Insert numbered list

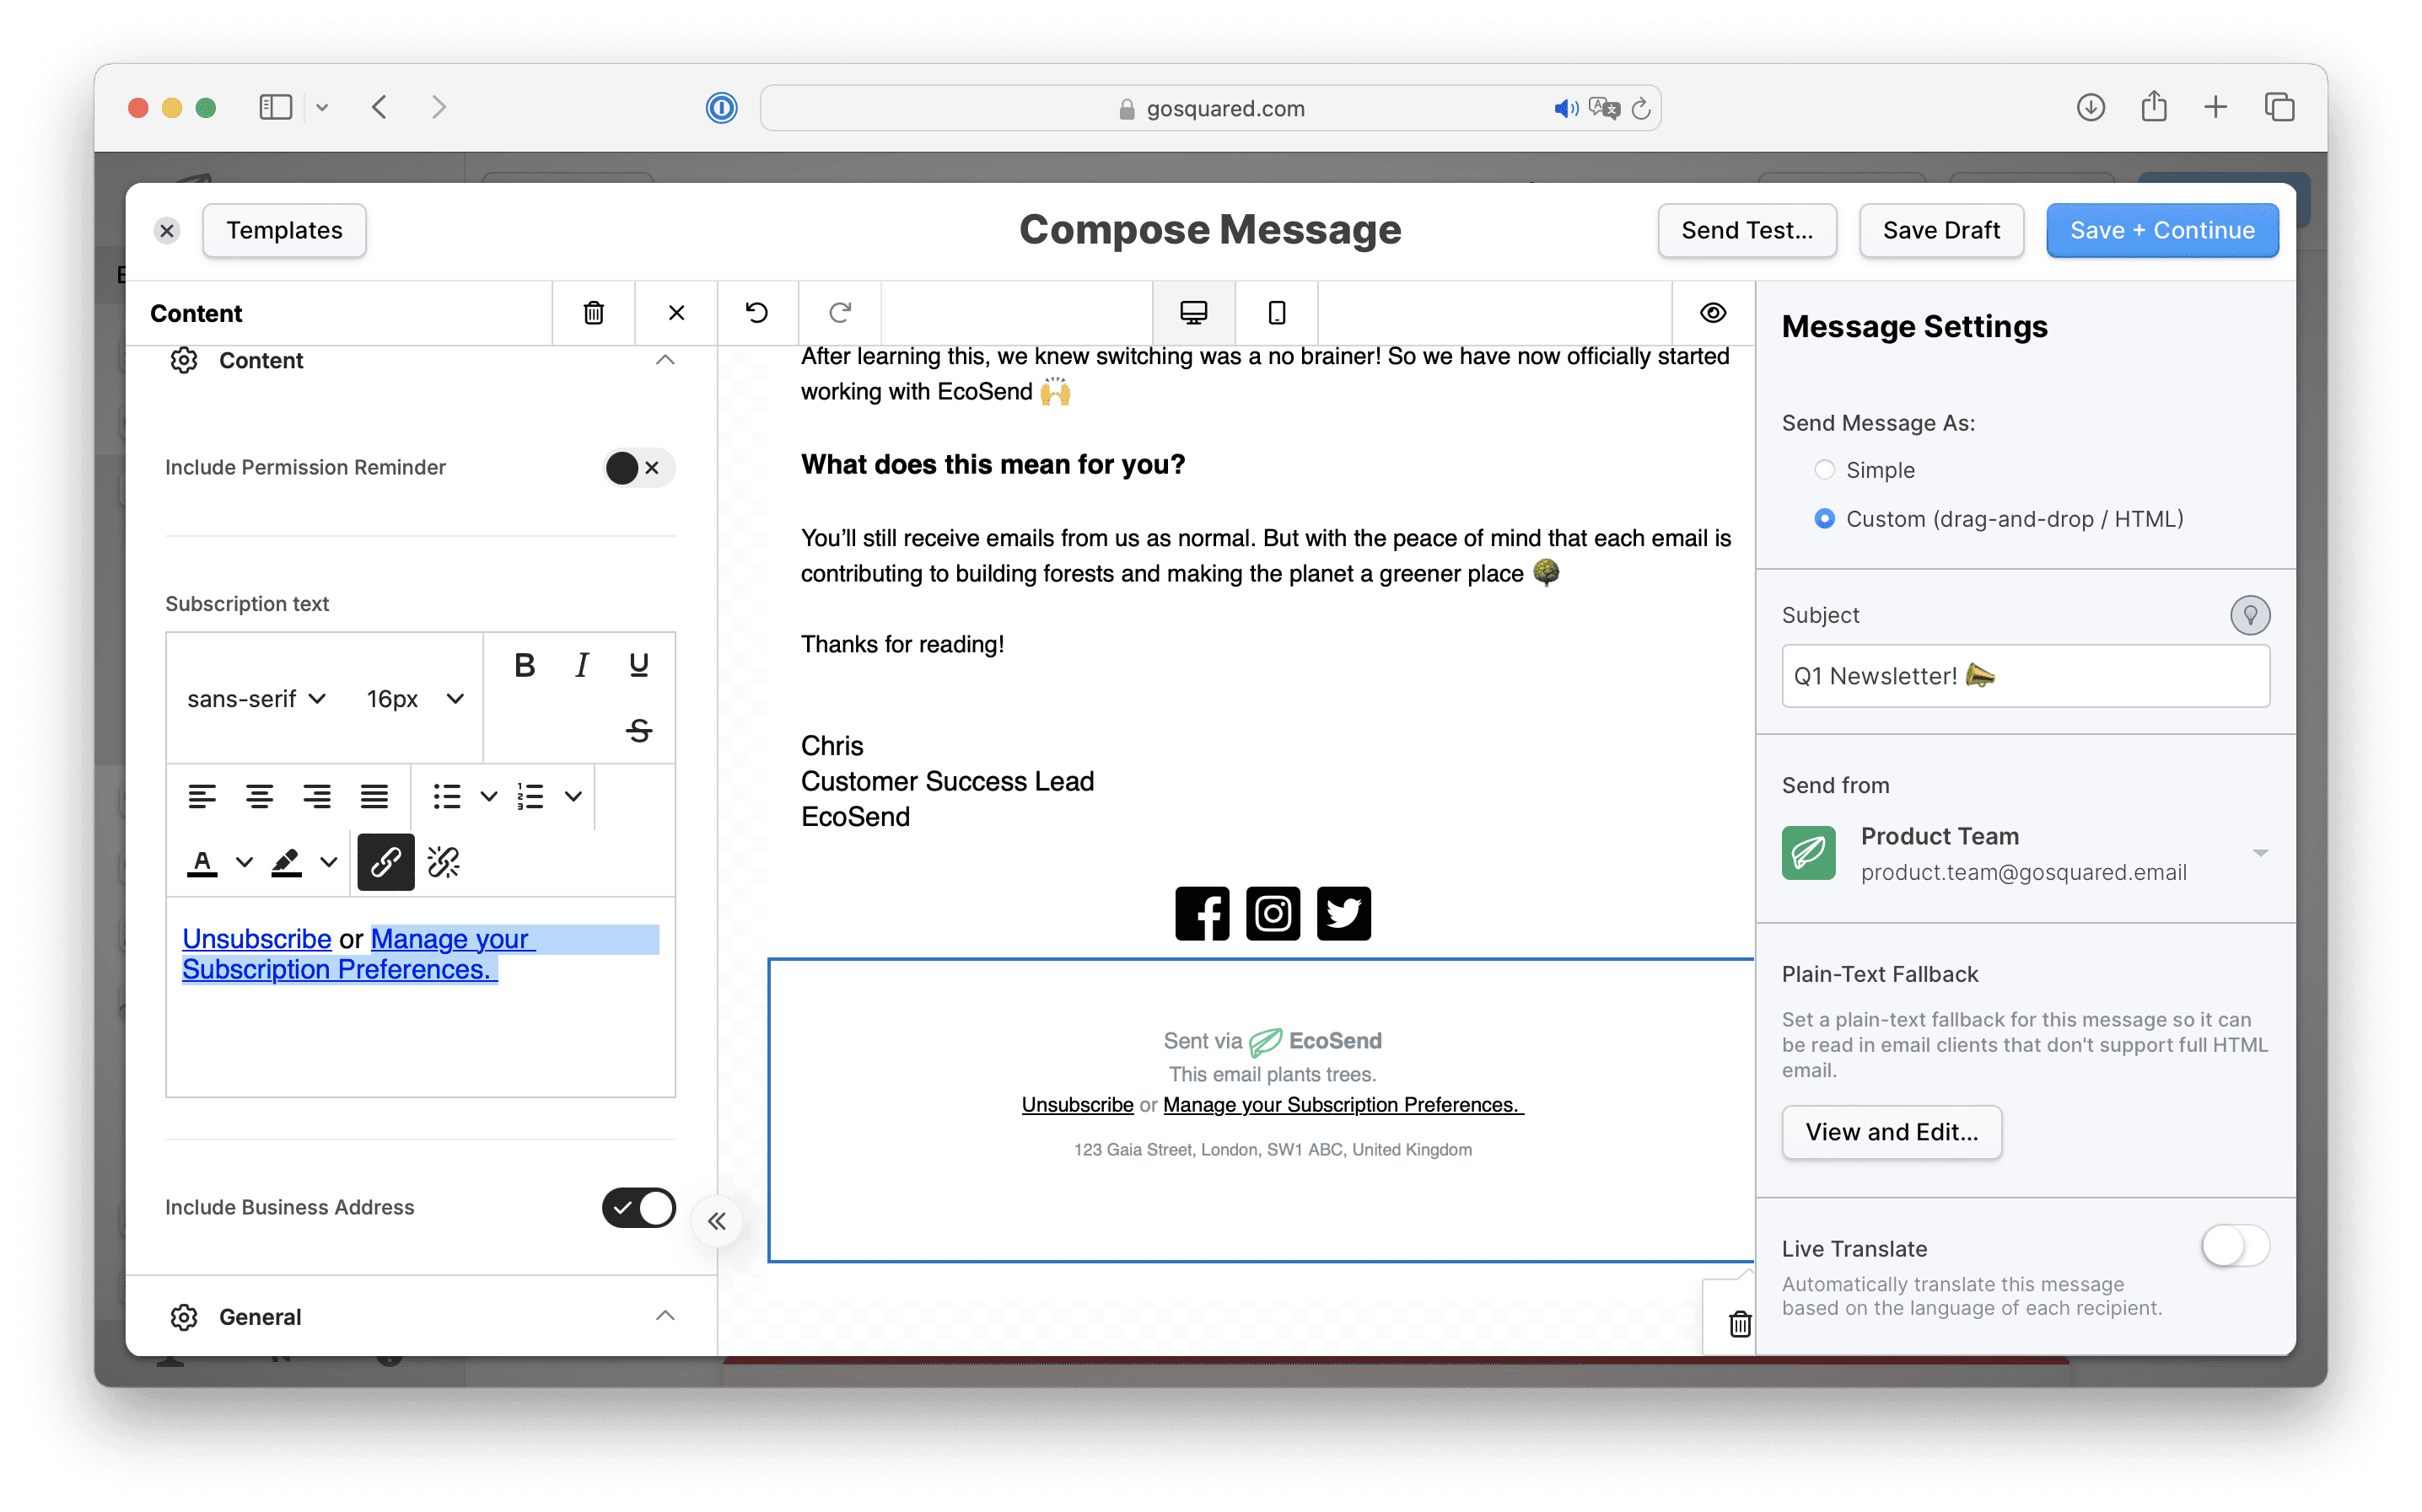[x=530, y=797]
